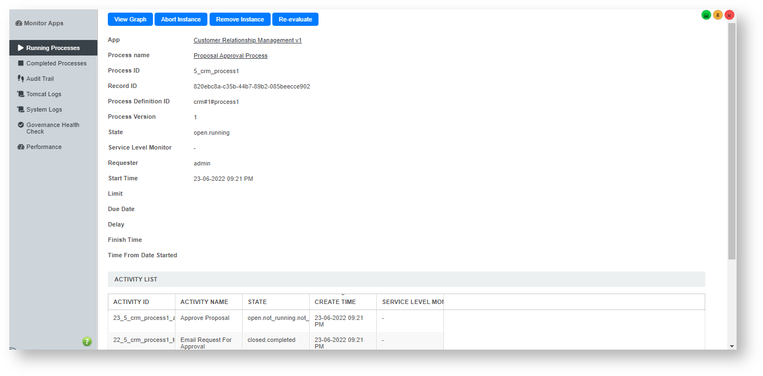Click the square icon beside Completed Processes

21,63
